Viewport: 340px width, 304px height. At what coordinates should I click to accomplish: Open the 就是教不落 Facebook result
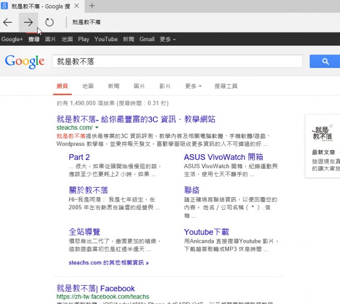coord(95,288)
